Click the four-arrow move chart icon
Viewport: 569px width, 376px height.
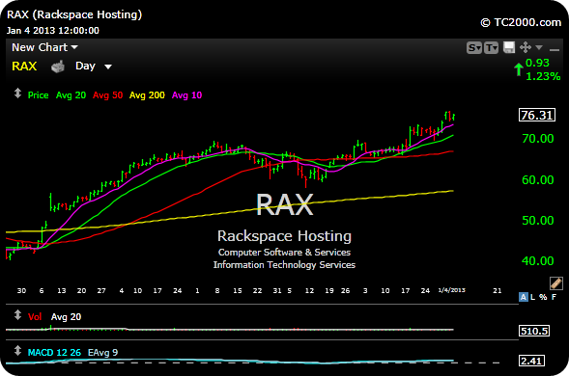(526, 47)
